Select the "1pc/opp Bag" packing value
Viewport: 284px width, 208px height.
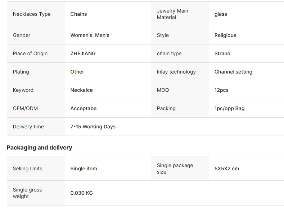tap(229, 108)
